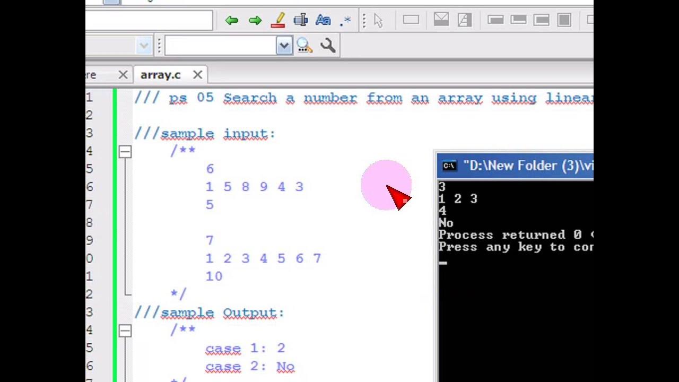Collapse the sample Output comment fold
This screenshot has height=382, width=679.
[125, 331]
